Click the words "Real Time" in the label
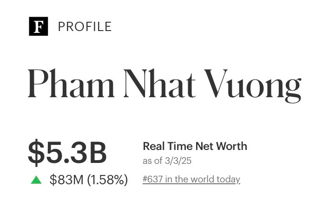329x212 pixels. click(166, 147)
